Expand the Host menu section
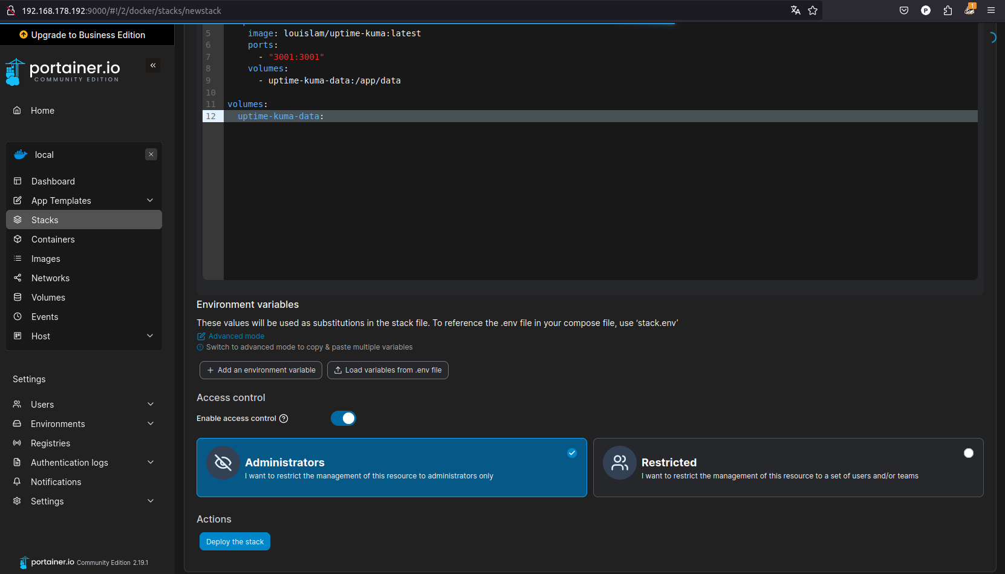Screen dimensions: 1005x574 [x=150, y=336]
